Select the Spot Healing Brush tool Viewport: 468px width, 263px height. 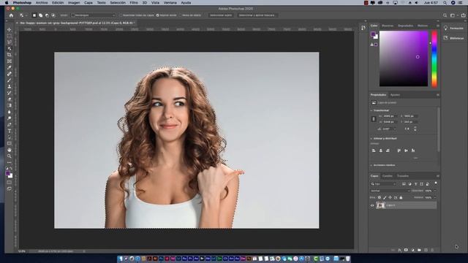[10, 74]
